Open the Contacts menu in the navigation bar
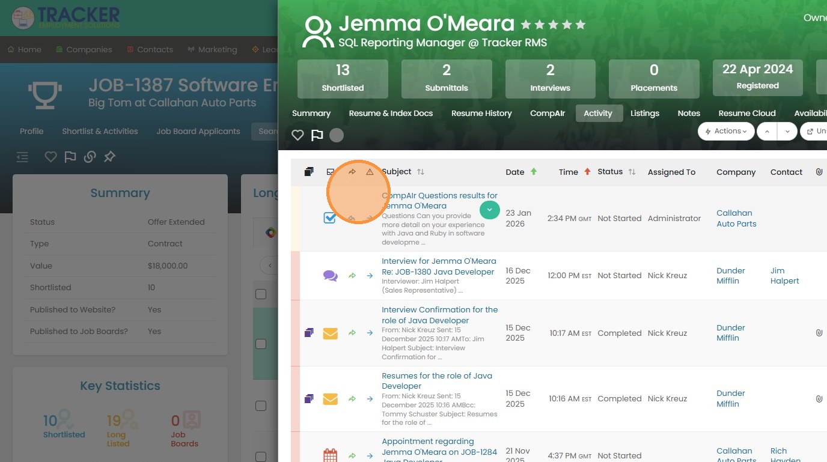 150,49
